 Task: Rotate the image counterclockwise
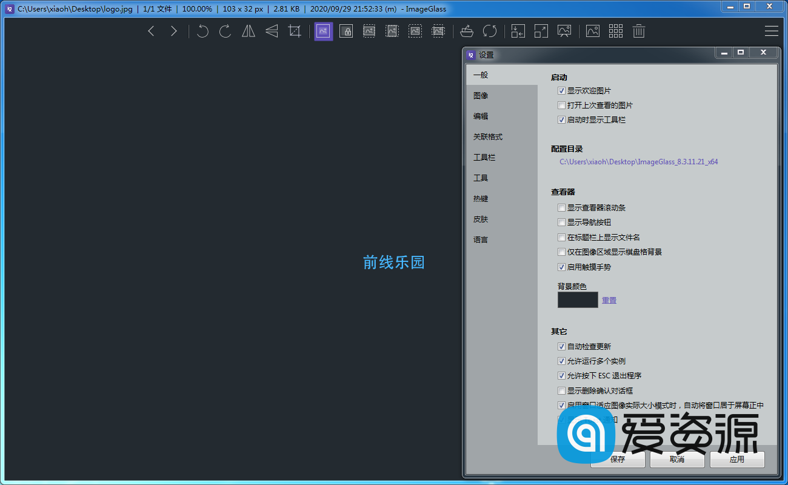click(202, 31)
